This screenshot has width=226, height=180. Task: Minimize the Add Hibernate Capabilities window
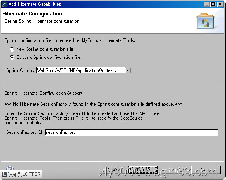[207, 4]
